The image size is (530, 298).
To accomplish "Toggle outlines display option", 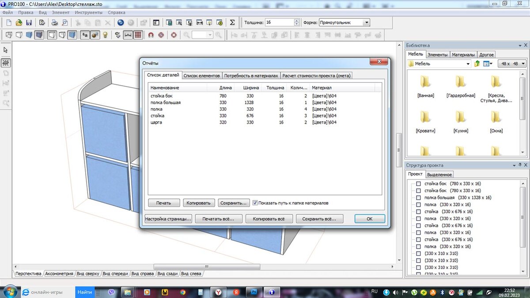I will [x=52, y=35].
